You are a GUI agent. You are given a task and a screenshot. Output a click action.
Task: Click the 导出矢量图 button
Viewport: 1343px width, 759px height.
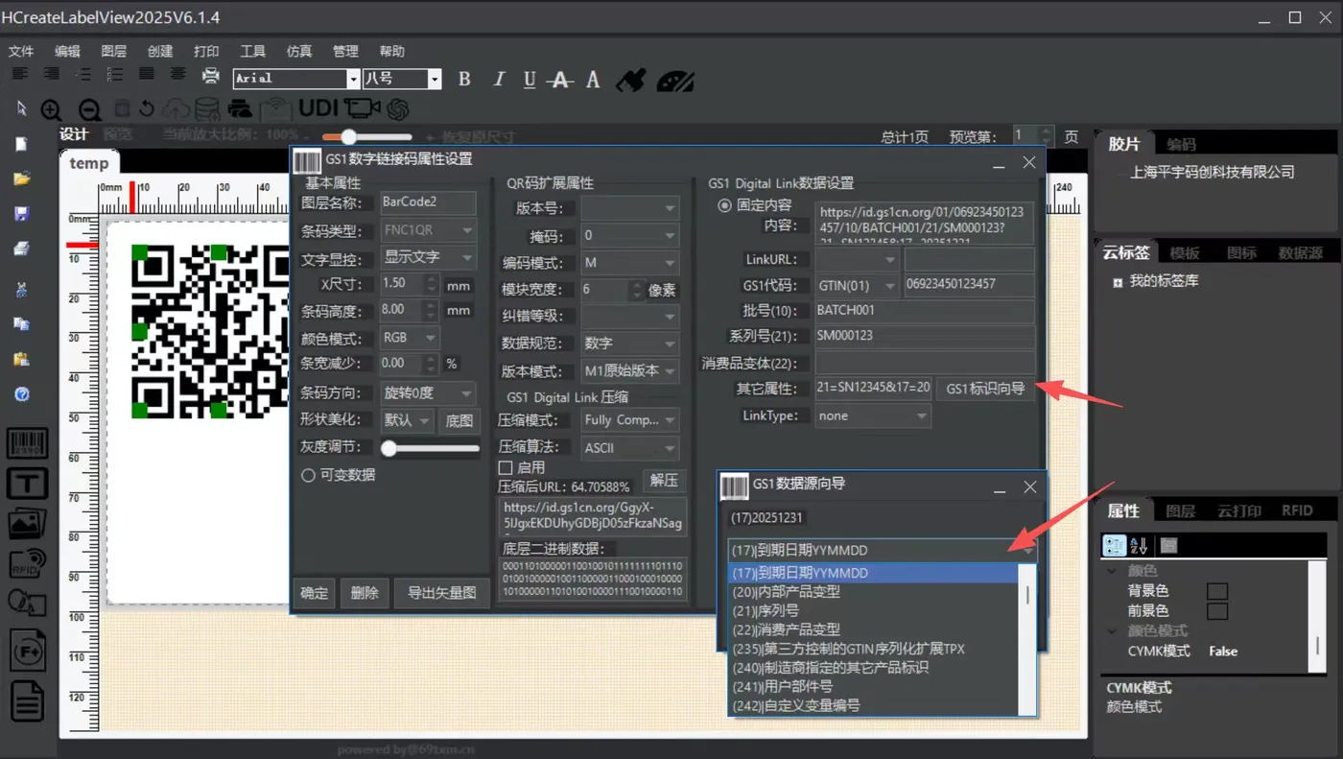442,593
